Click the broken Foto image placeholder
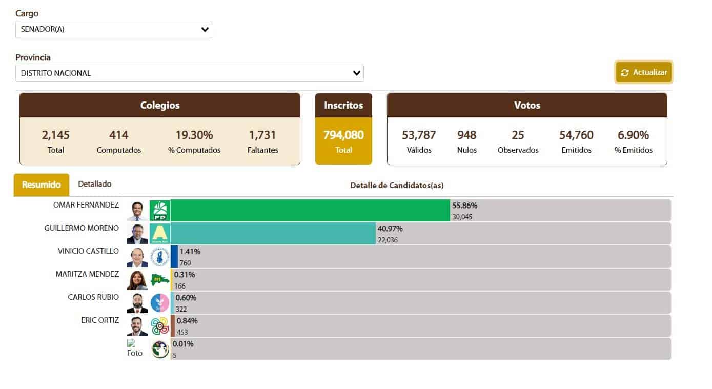The height and width of the screenshot is (389, 712). click(135, 349)
